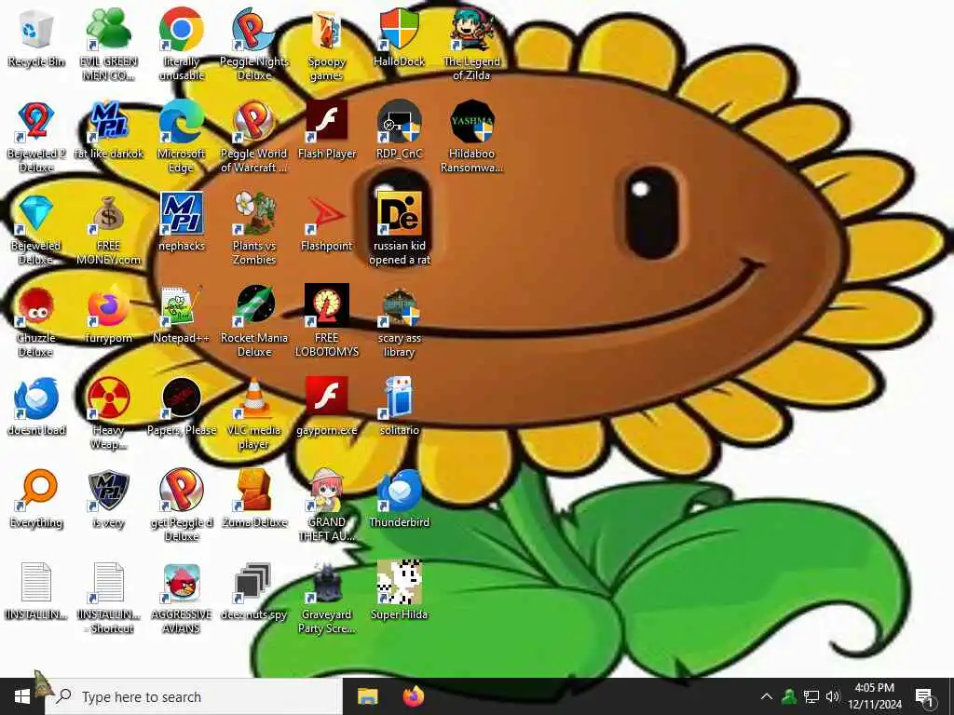Screen dimensions: 954x715
Task: Click the FREE MONEY.com money bag icon
Action: coord(108,213)
